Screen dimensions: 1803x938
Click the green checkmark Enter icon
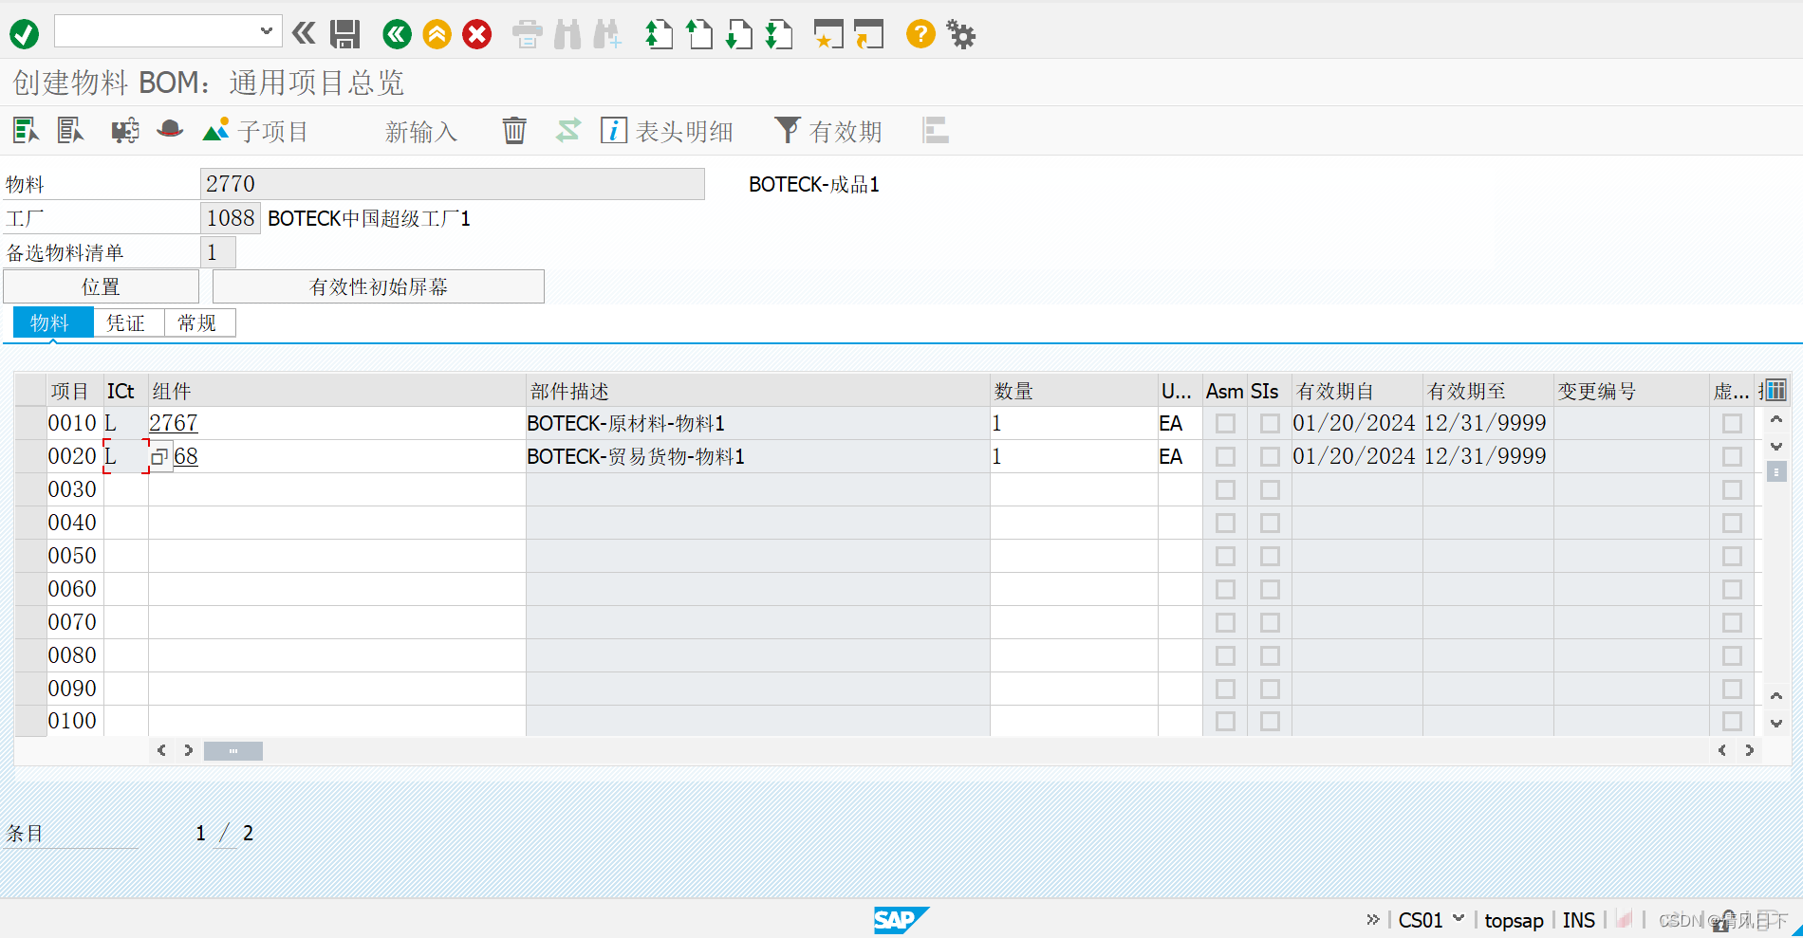click(x=24, y=35)
